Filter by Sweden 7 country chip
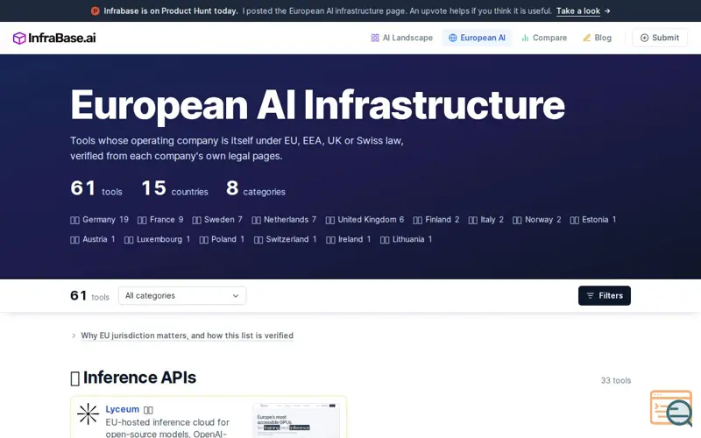701x438 pixels. (x=217, y=220)
